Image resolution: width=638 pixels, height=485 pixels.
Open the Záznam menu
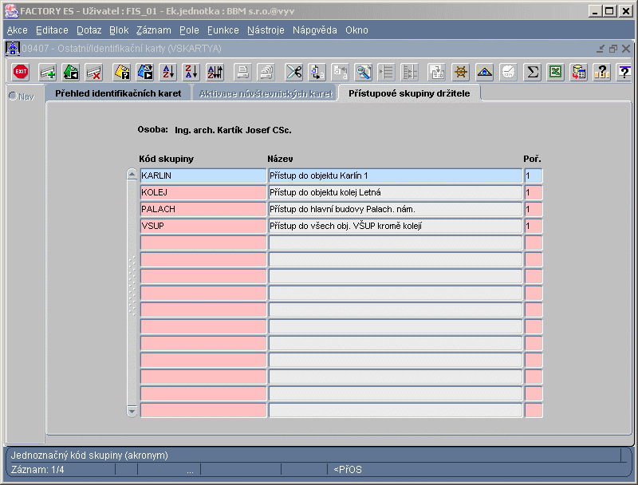pyautogui.click(x=153, y=30)
